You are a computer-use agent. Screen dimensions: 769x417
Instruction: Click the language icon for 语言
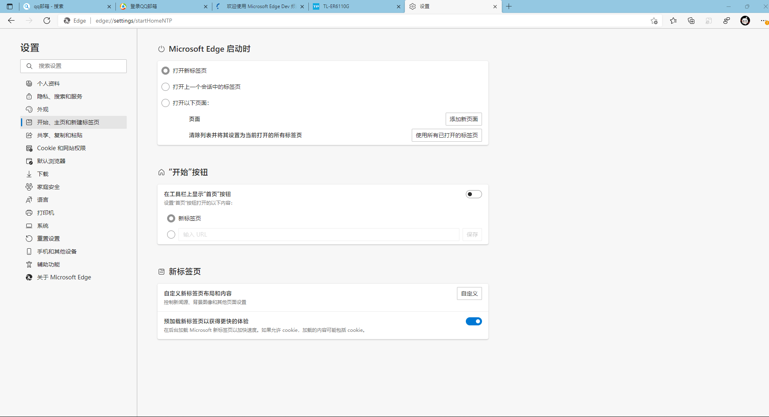[29, 200]
